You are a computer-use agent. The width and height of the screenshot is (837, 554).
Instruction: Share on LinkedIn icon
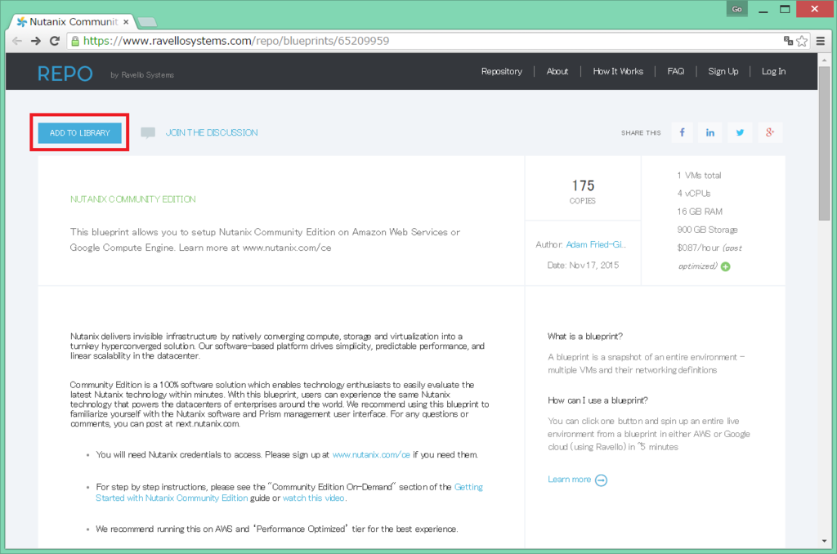(x=710, y=132)
